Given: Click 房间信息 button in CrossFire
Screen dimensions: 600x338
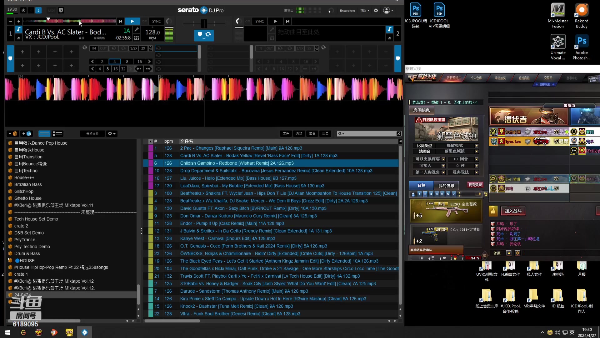Looking at the screenshot, I should (421, 110).
